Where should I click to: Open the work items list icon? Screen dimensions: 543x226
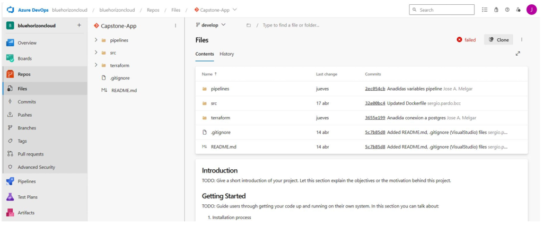pyautogui.click(x=485, y=10)
